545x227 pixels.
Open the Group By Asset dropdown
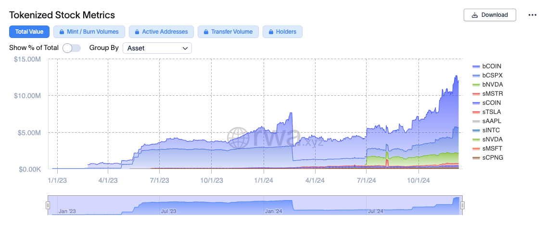(x=157, y=48)
